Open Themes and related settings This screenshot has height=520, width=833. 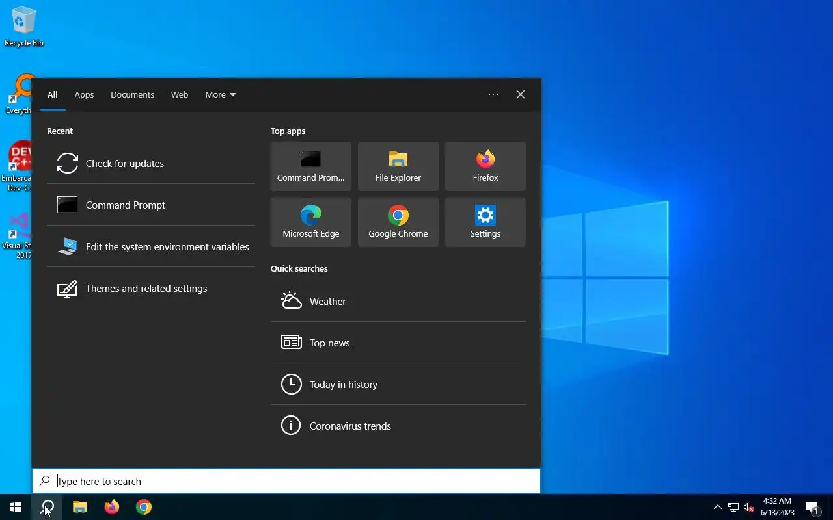(x=151, y=288)
